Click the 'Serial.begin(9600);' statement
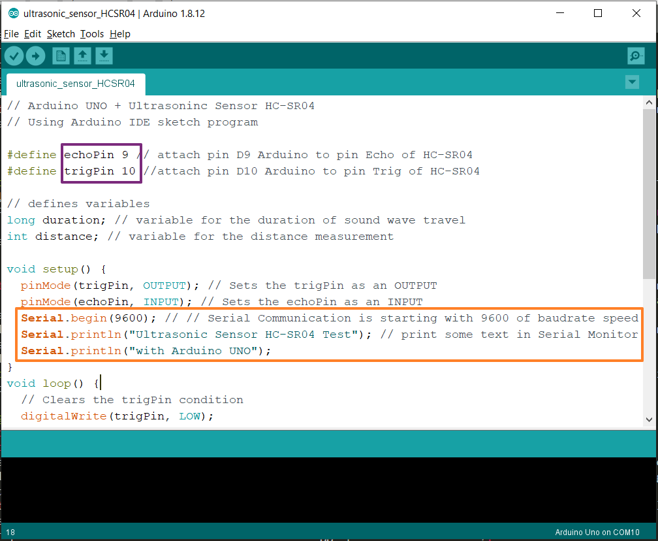The image size is (658, 541). [89, 318]
